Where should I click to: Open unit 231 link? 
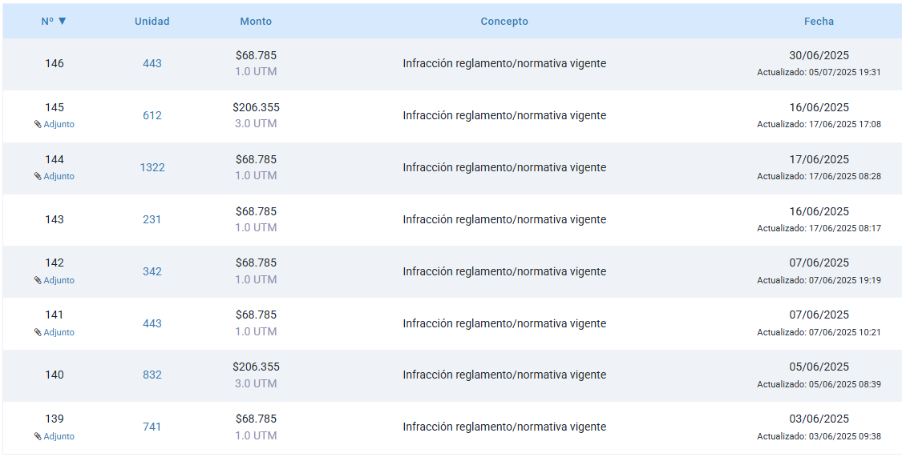pyautogui.click(x=152, y=220)
